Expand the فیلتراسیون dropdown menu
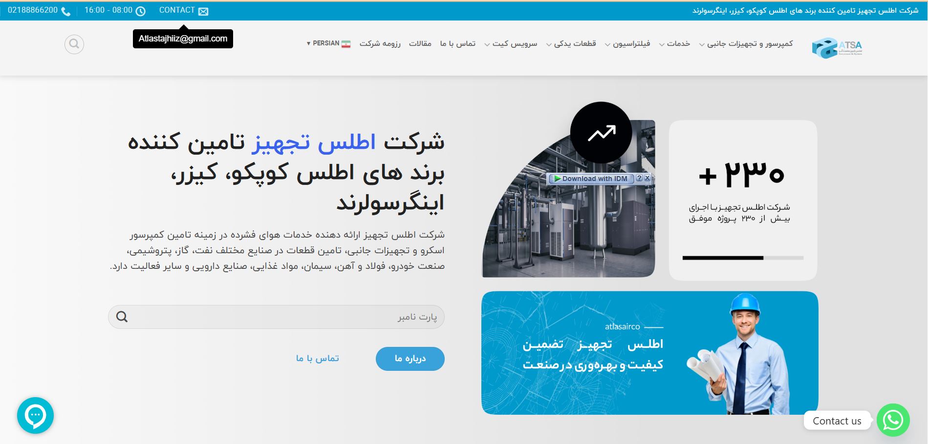 coord(628,44)
